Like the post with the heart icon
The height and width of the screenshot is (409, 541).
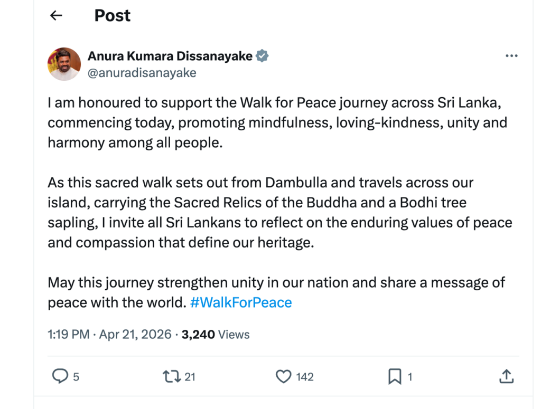[283, 376]
